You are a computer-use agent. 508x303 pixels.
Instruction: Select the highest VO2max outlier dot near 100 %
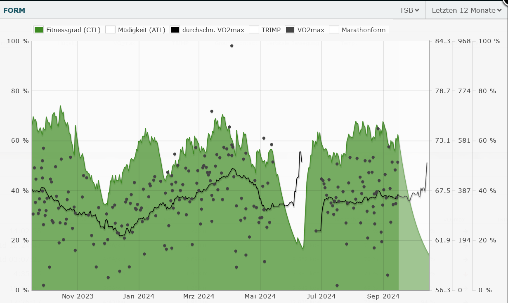[x=232, y=46]
